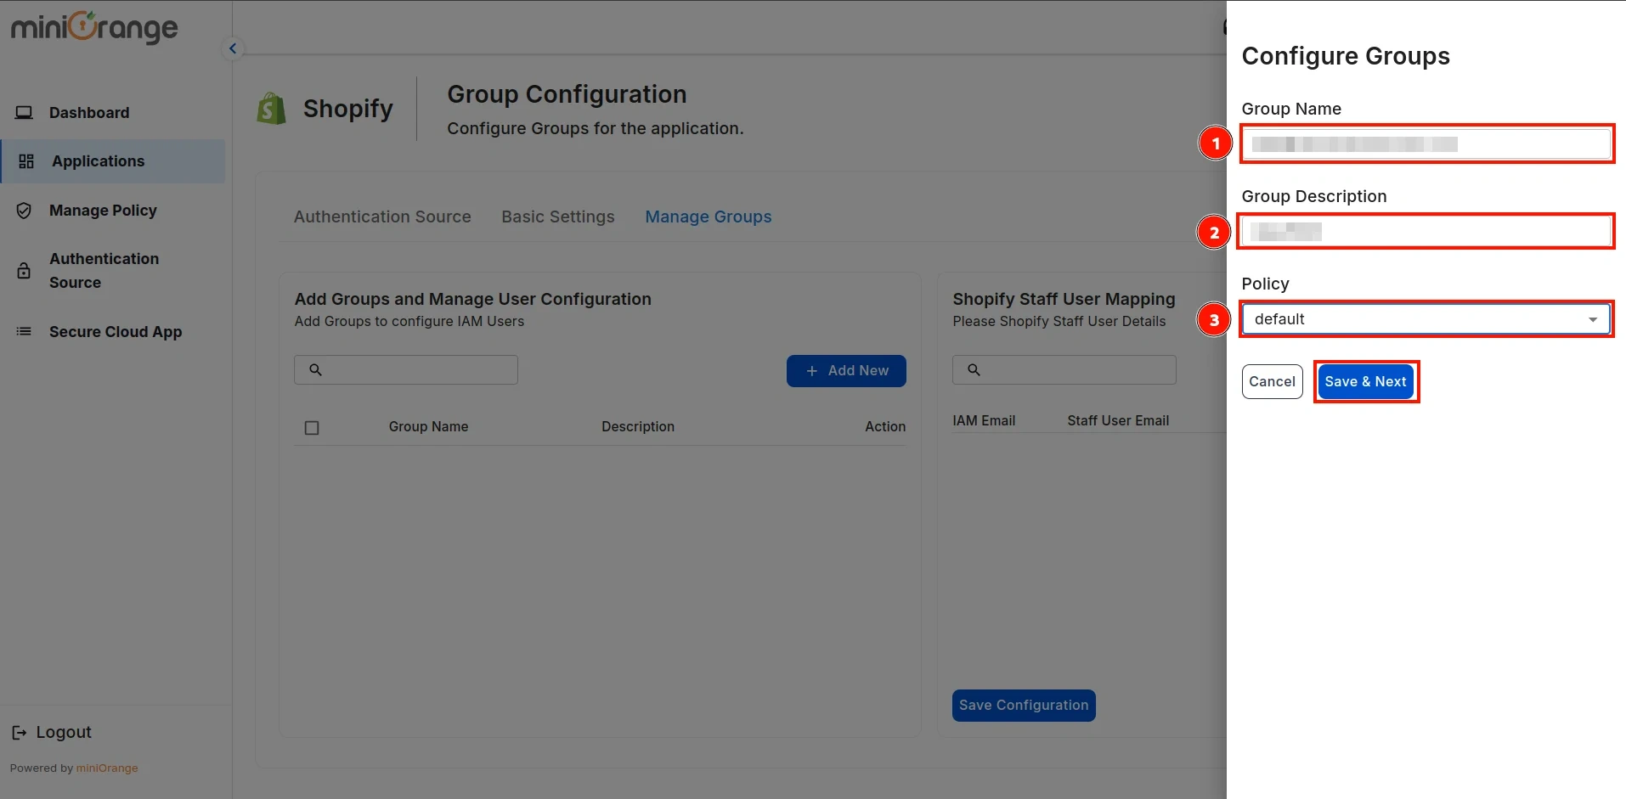Open the miniOrange link in the footer
The image size is (1626, 799).
[x=107, y=768]
